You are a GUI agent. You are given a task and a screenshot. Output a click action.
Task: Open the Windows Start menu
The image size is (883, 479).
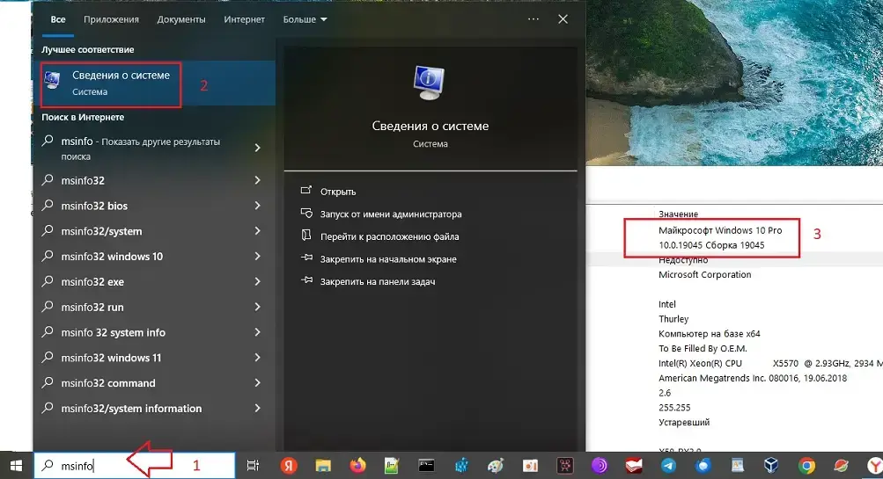click(x=16, y=466)
